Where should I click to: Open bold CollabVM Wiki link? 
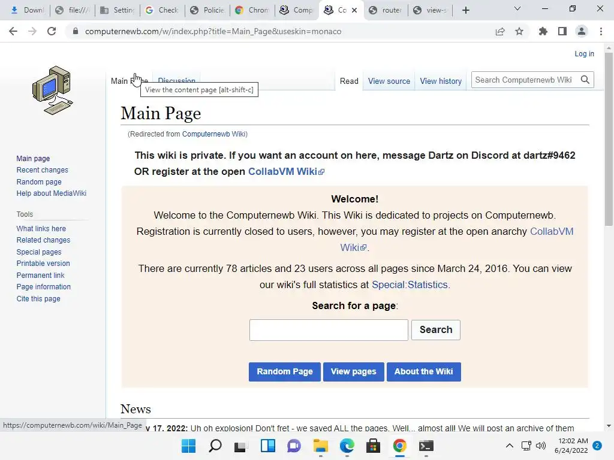pyautogui.click(x=286, y=172)
